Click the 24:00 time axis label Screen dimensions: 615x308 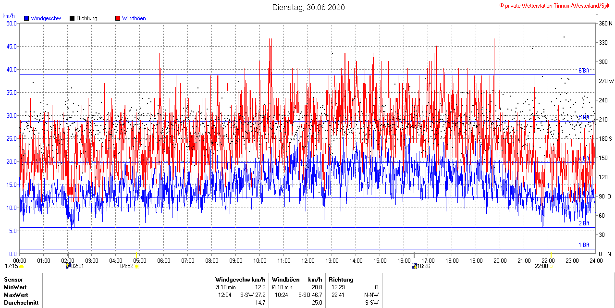point(596,261)
